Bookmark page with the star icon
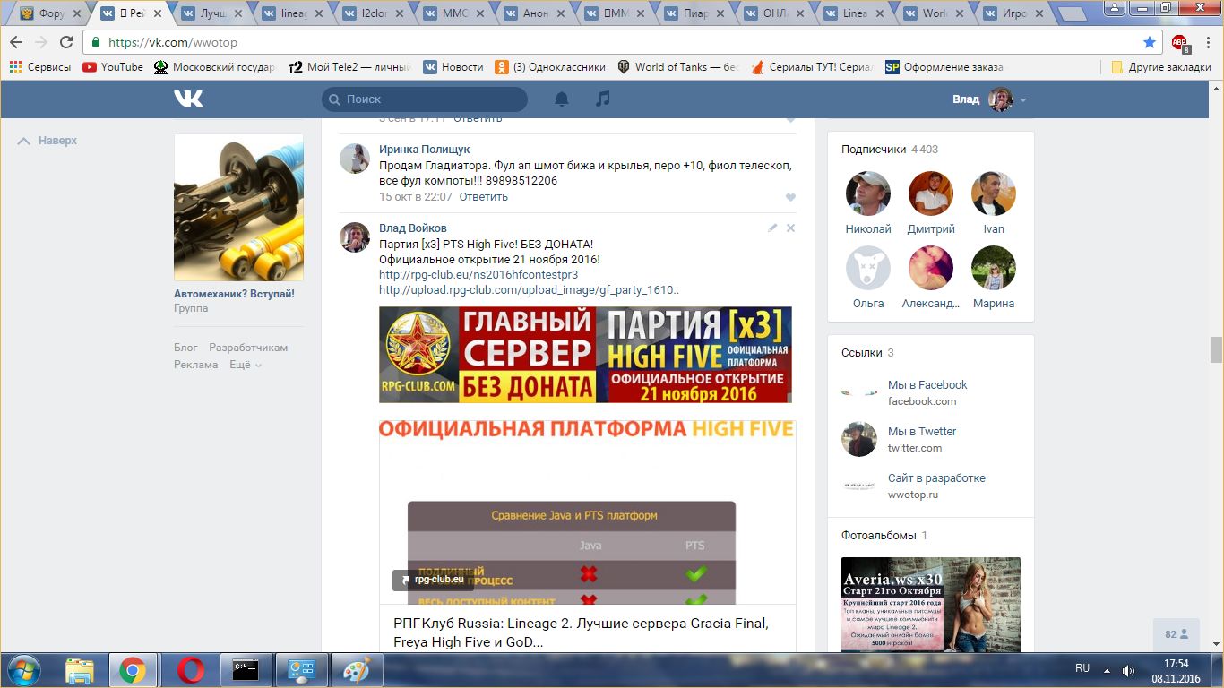 [x=1150, y=42]
